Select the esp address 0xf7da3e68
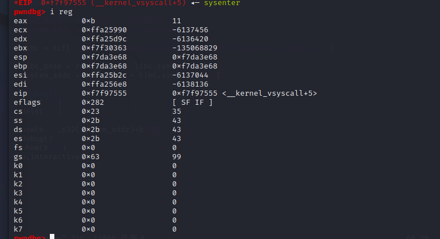440x239 pixels. [x=104, y=57]
